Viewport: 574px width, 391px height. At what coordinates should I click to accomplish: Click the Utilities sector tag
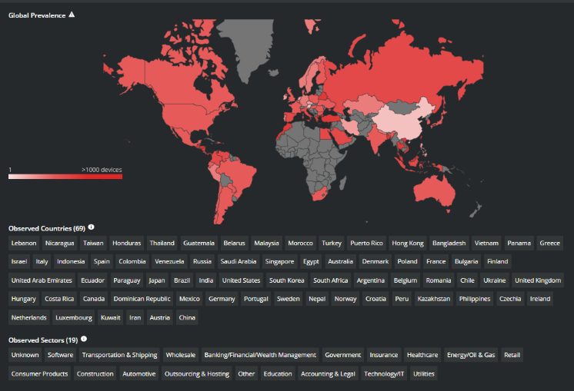pyautogui.click(x=424, y=374)
